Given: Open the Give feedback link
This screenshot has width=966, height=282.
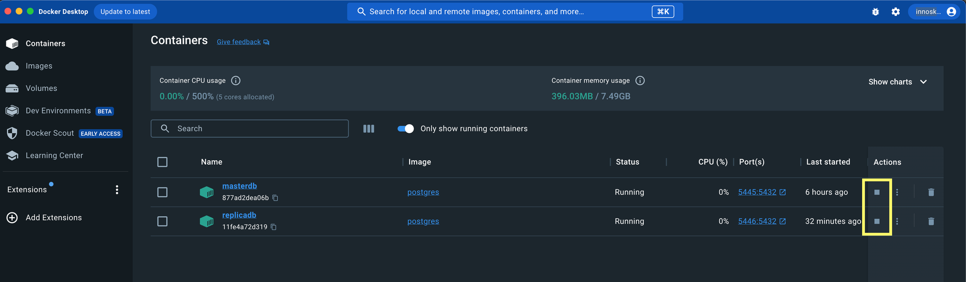Looking at the screenshot, I should point(239,42).
